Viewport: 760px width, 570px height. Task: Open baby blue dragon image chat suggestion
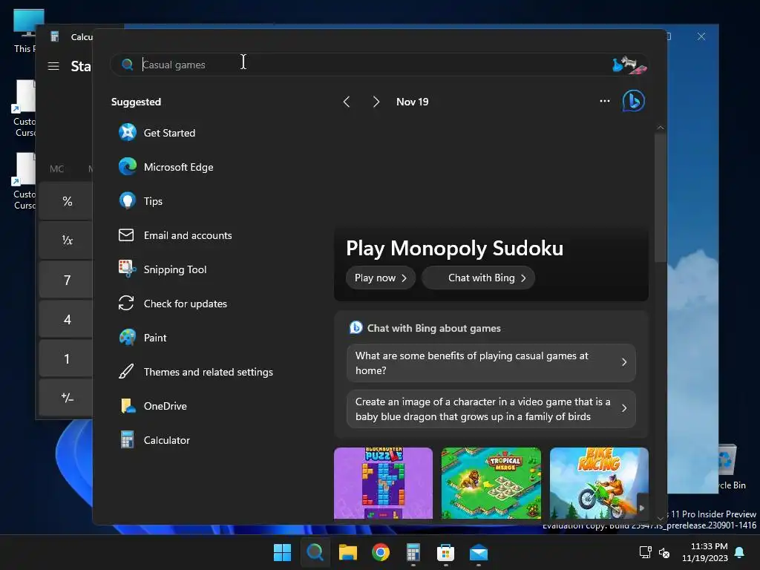pyautogui.click(x=491, y=409)
